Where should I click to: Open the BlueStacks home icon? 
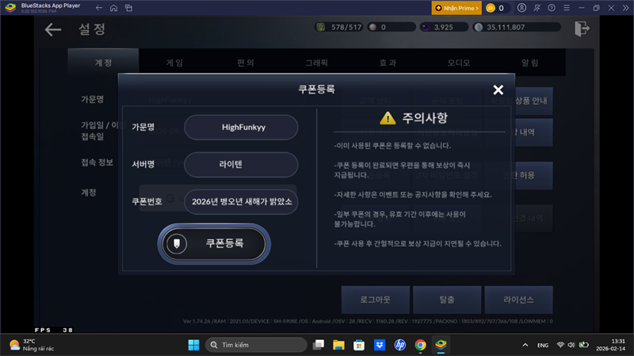click(x=115, y=8)
